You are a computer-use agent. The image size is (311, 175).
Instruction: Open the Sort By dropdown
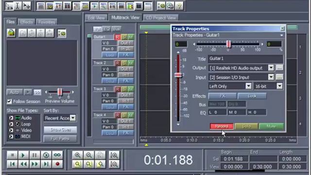click(x=73, y=118)
